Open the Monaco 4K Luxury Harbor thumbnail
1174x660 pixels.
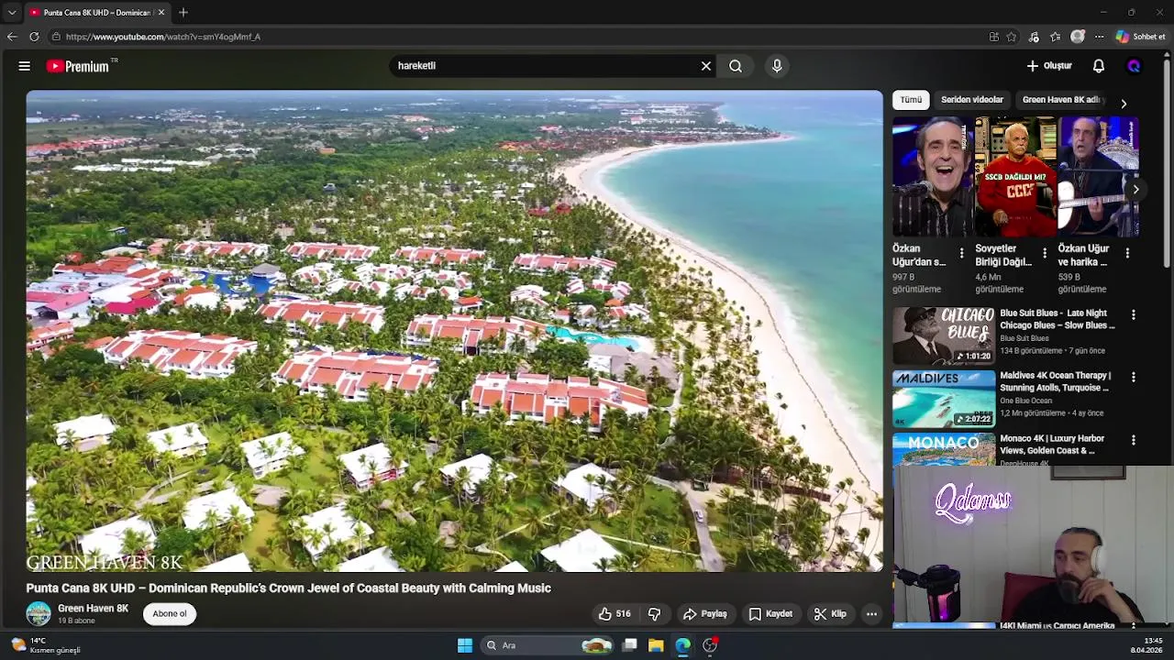(x=944, y=450)
